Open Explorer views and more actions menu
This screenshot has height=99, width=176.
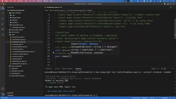[x=40, y=7]
